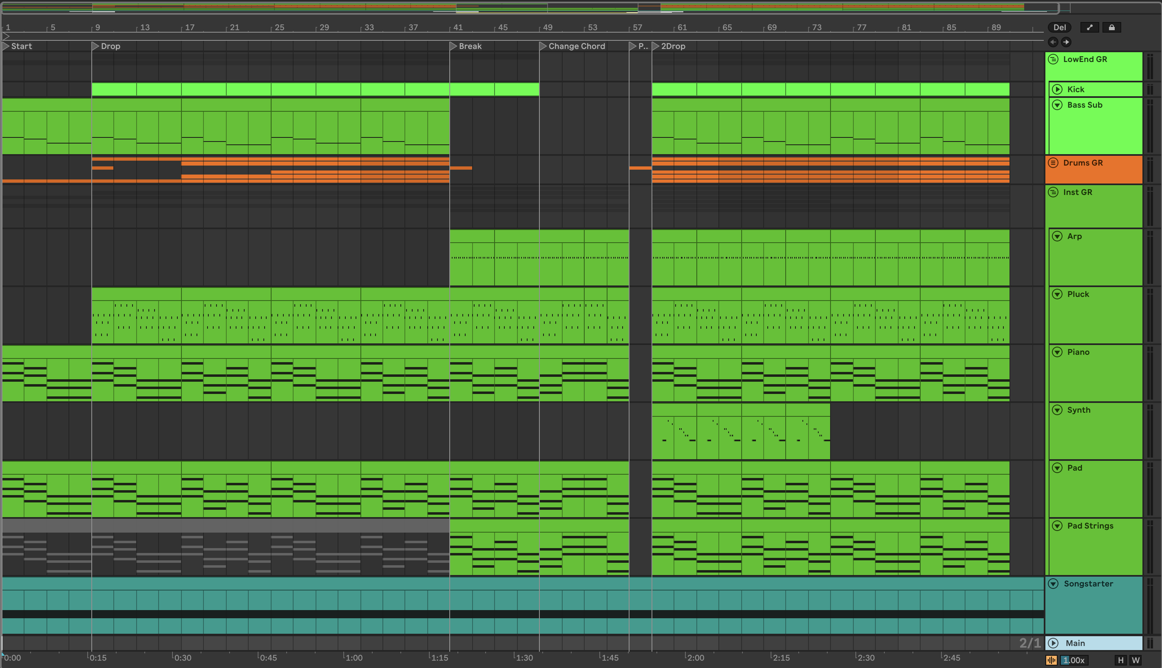1162x668 pixels.
Task: Toggle the automation lock padlock button
Action: (1111, 28)
